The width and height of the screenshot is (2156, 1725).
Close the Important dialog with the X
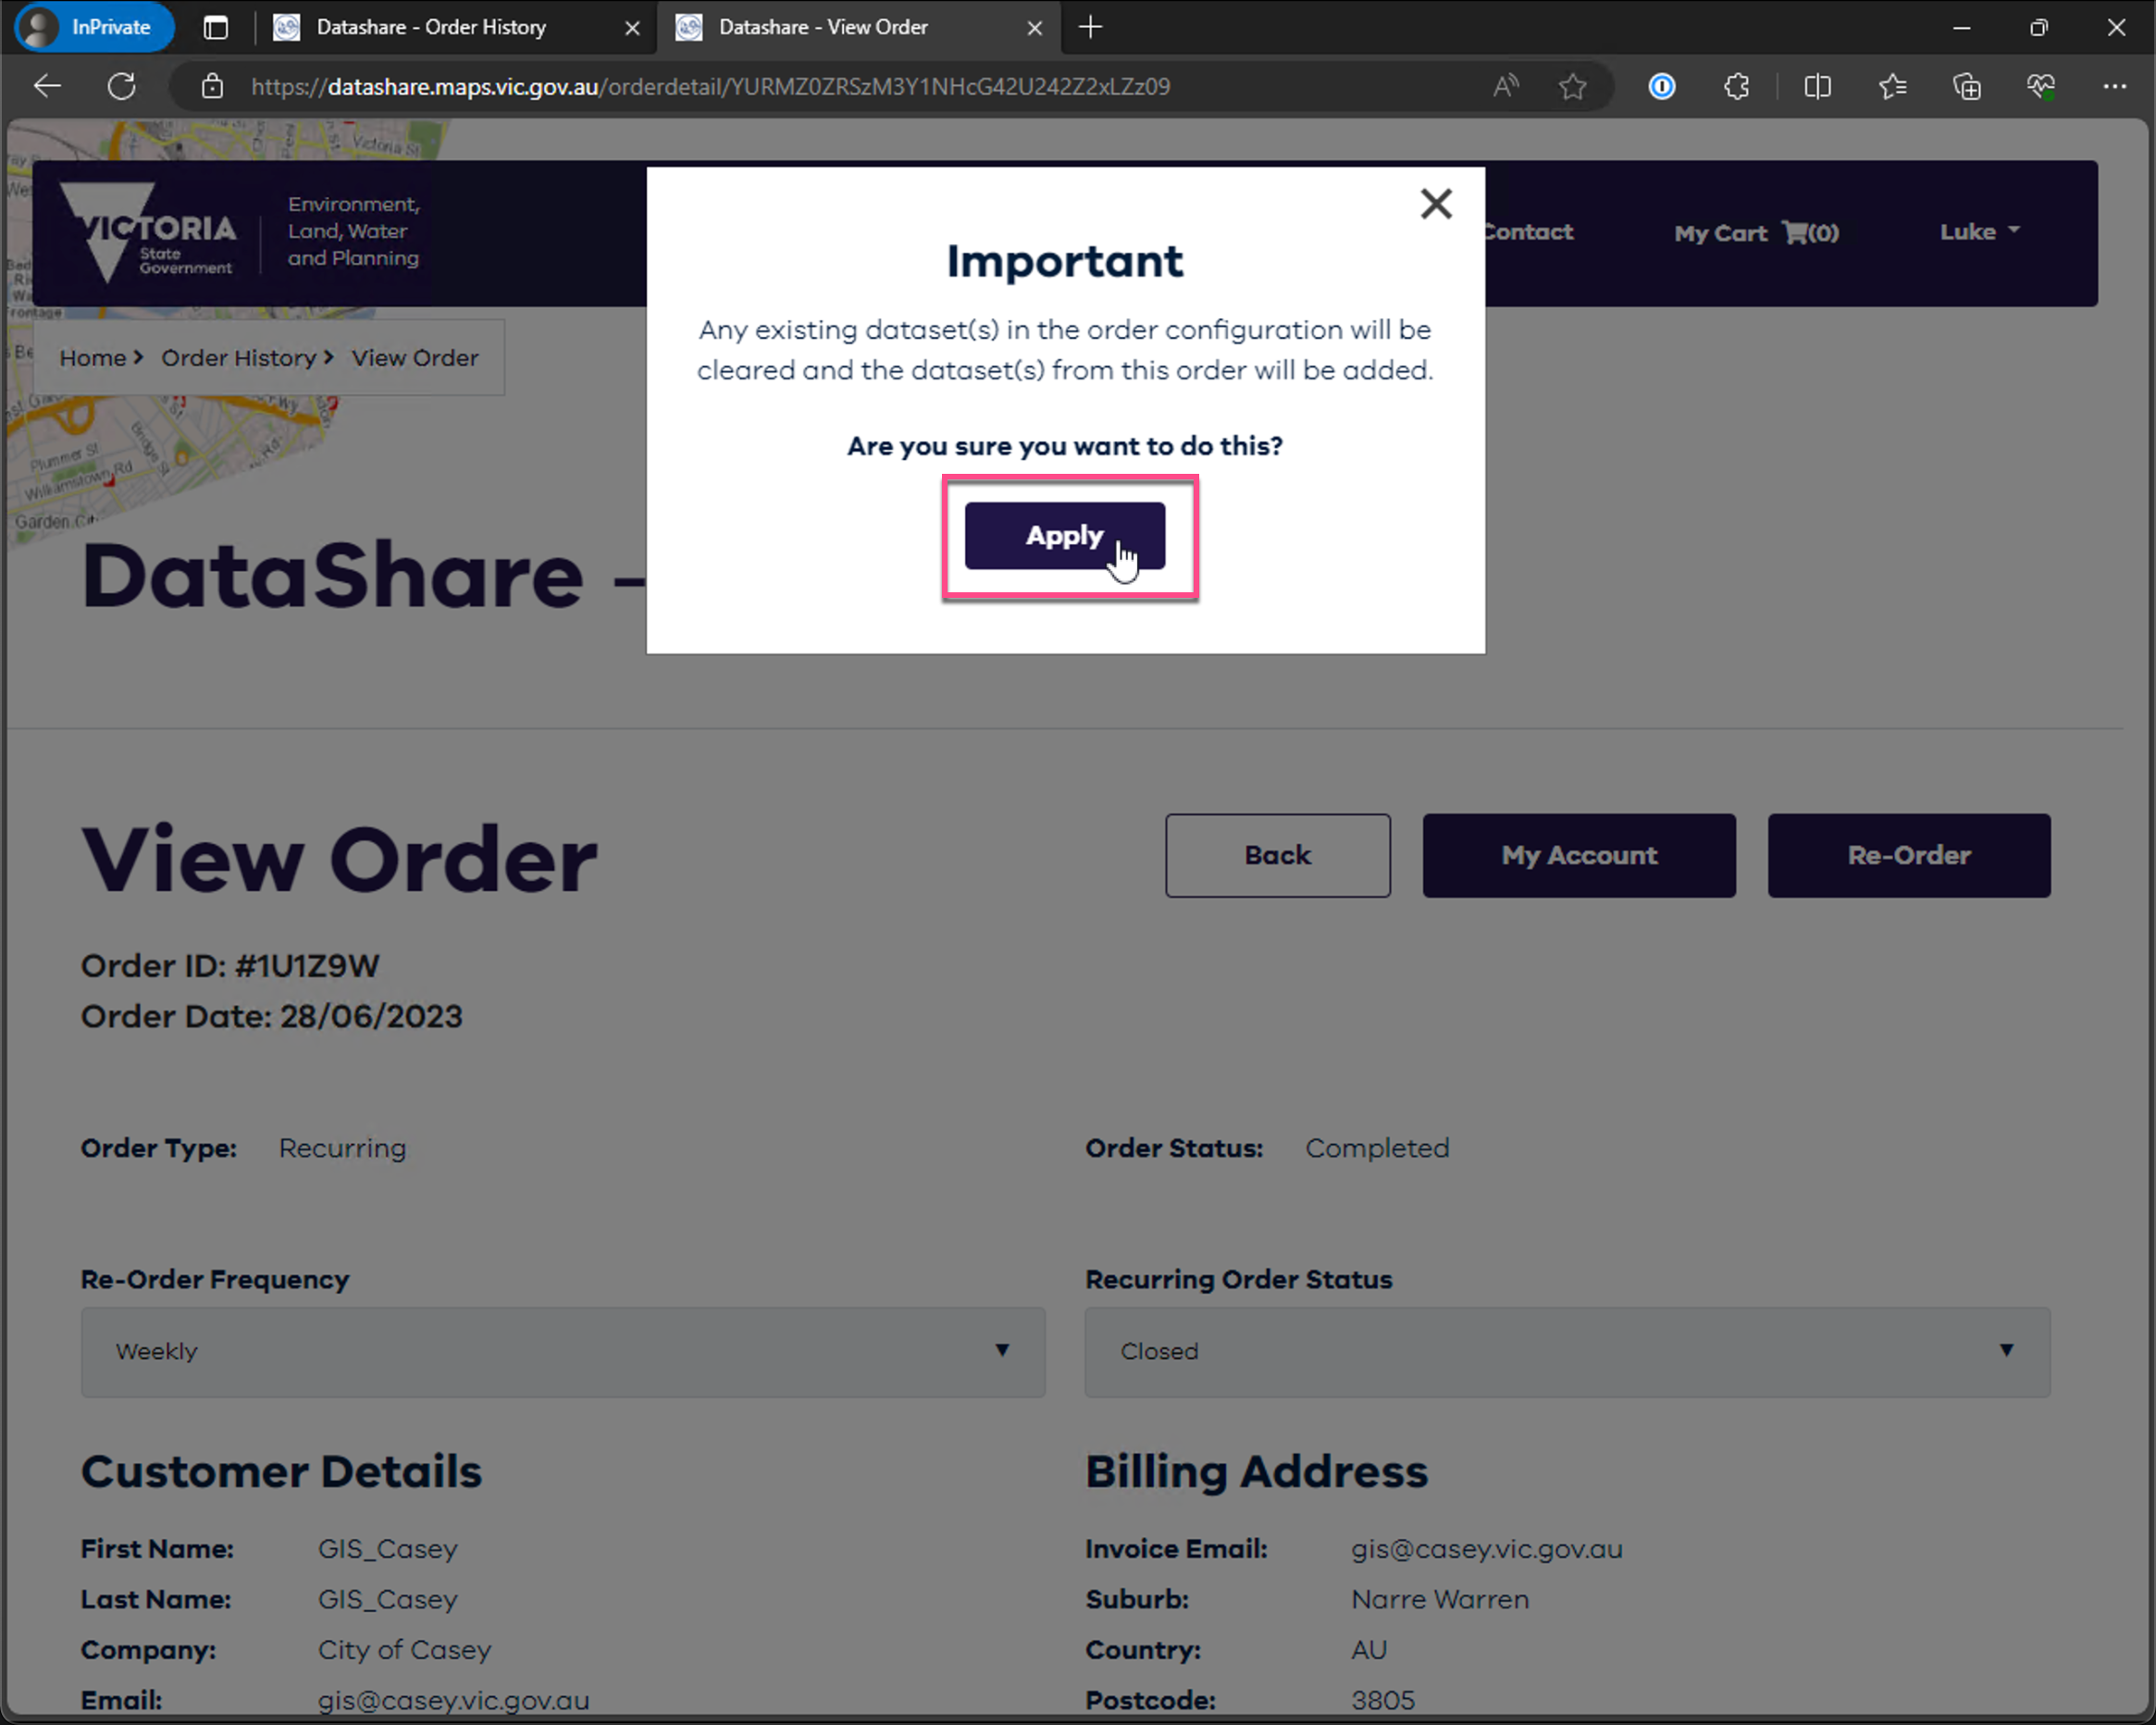pos(1436,204)
